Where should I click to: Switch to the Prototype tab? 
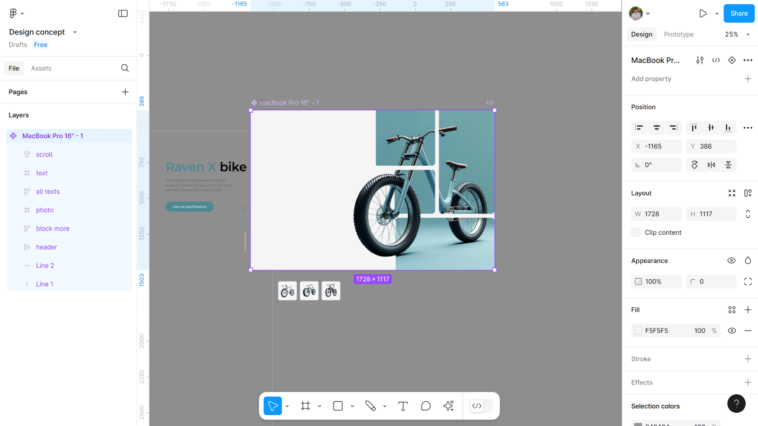(678, 35)
